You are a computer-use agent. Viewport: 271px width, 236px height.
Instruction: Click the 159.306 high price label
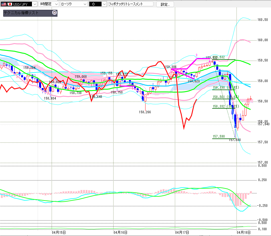171,67
